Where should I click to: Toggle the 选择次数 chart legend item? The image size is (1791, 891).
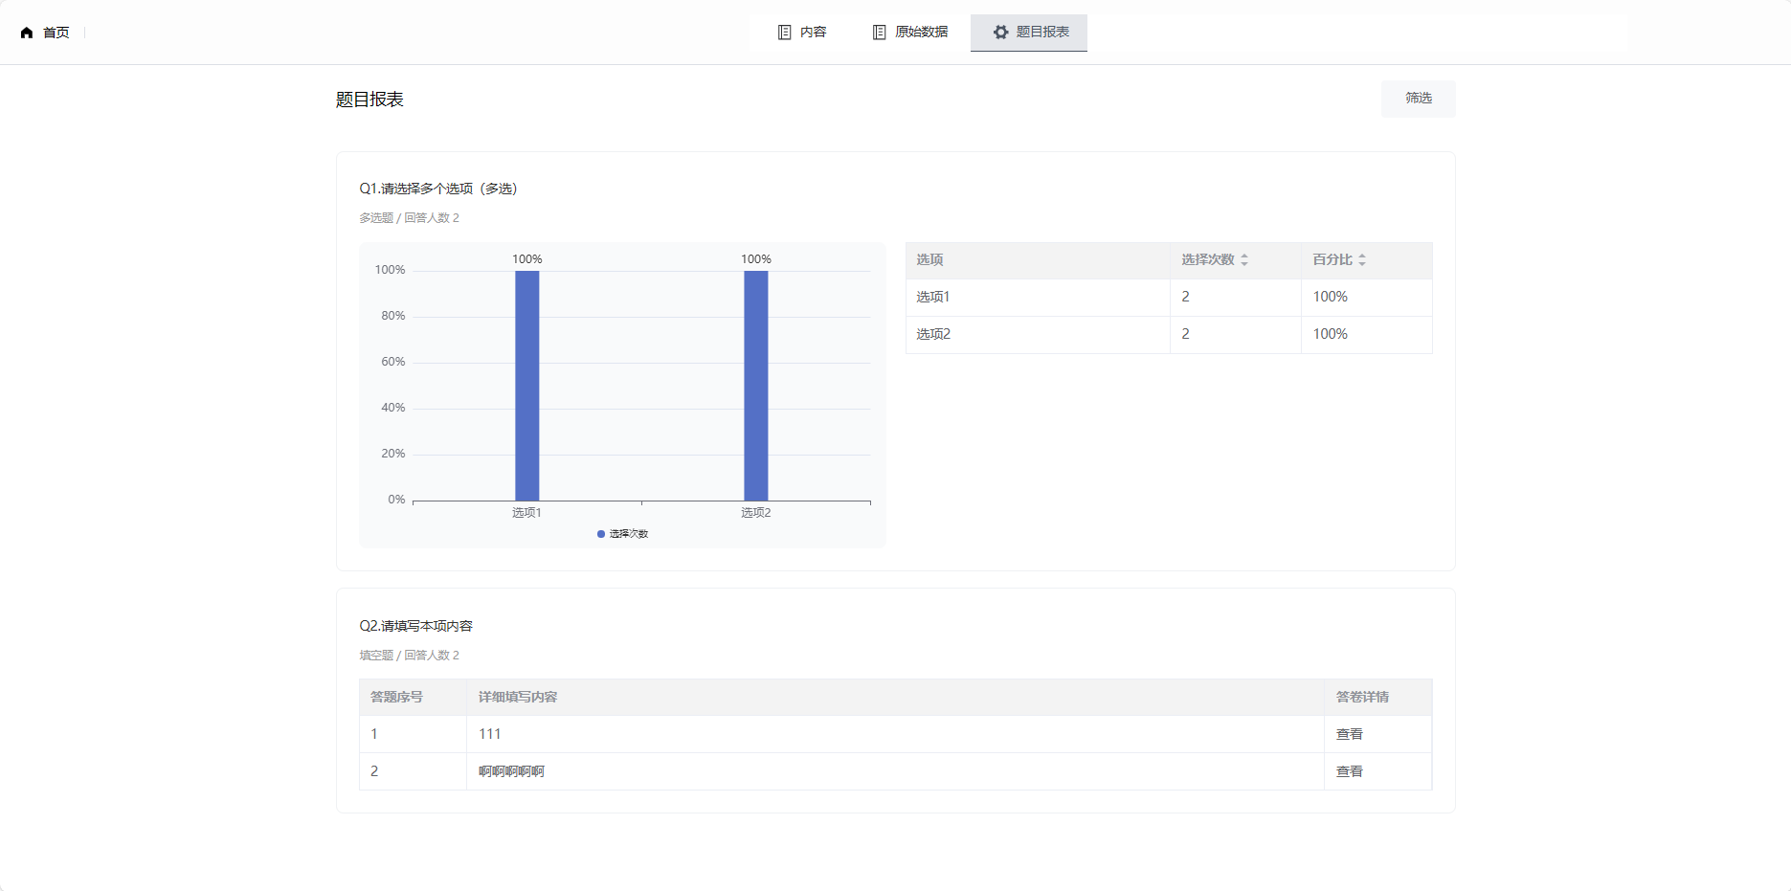click(x=622, y=534)
